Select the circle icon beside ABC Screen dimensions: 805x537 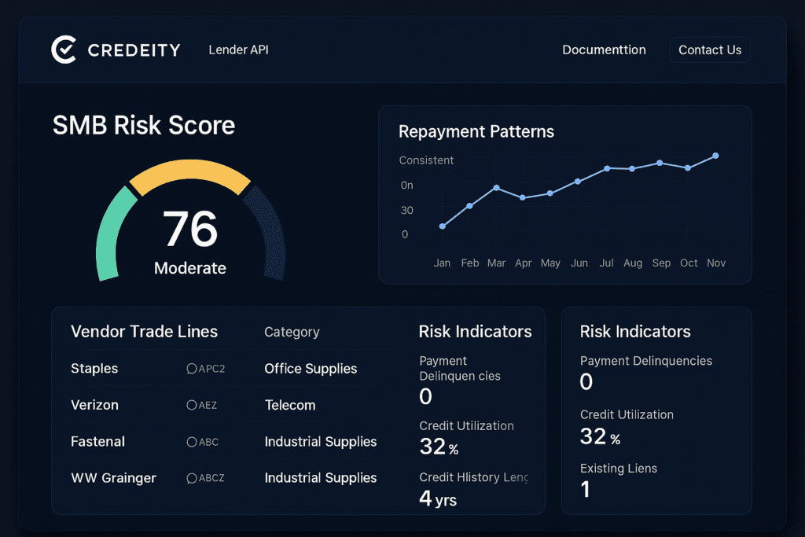pos(191,442)
